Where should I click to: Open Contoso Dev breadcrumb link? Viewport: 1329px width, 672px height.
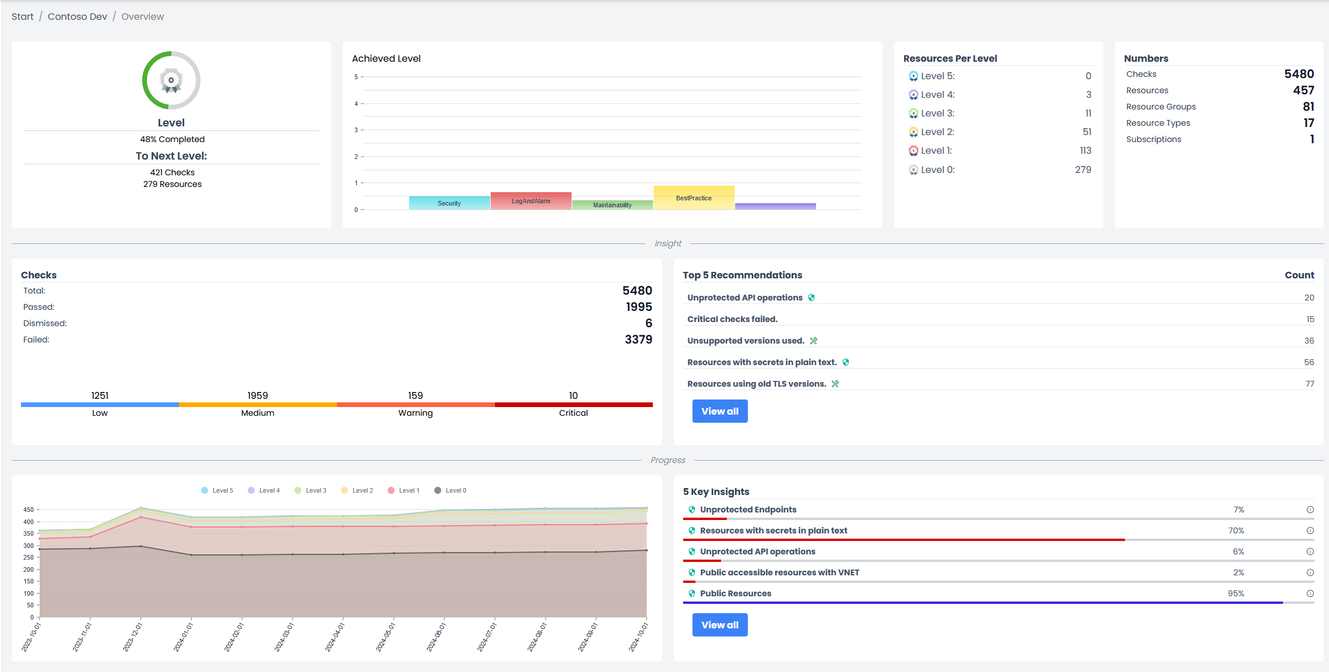(x=78, y=16)
